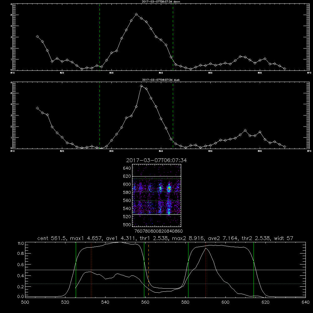The height and width of the screenshot is (313, 313).
Task: Click the '2017-03-07T06:07:34 dusk' plot title
Action: point(161,80)
